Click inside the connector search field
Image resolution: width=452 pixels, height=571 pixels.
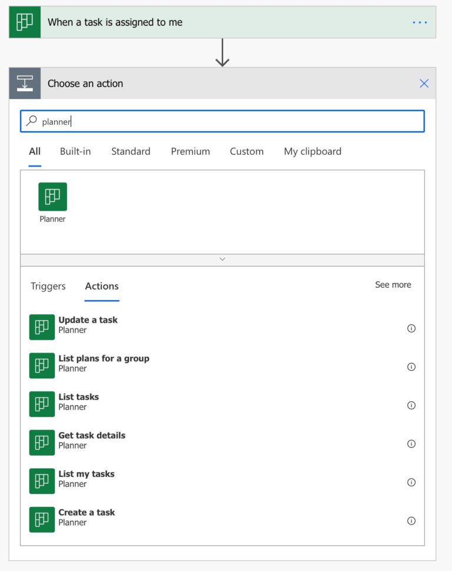click(177, 121)
